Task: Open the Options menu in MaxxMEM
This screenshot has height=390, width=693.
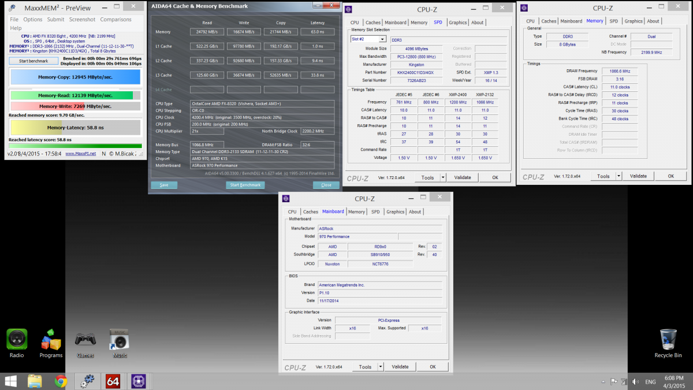Action: point(33,20)
